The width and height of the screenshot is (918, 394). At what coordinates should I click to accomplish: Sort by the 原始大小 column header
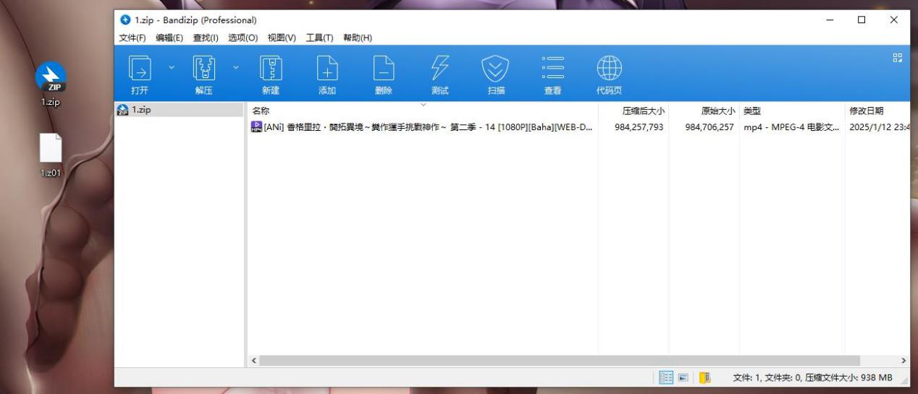click(x=704, y=111)
